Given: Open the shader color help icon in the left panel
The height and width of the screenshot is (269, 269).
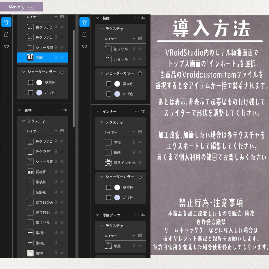Looking at the screenshot, I should [x=62, y=72].
